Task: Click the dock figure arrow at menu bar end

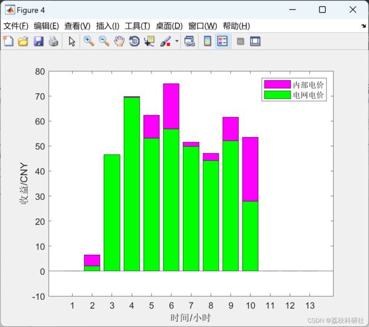Action: [363, 26]
